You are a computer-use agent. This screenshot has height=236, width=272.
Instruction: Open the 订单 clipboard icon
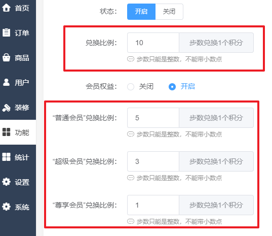click(6, 32)
